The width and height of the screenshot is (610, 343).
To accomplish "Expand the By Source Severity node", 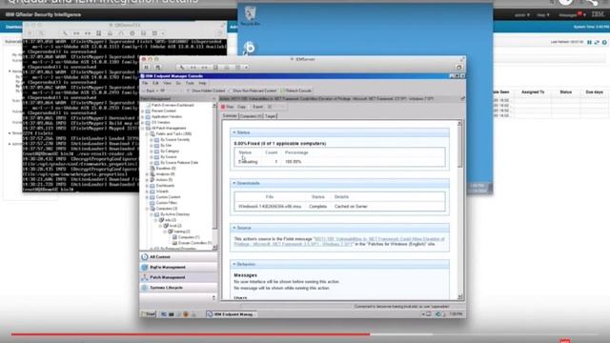I will pyautogui.click(x=152, y=140).
